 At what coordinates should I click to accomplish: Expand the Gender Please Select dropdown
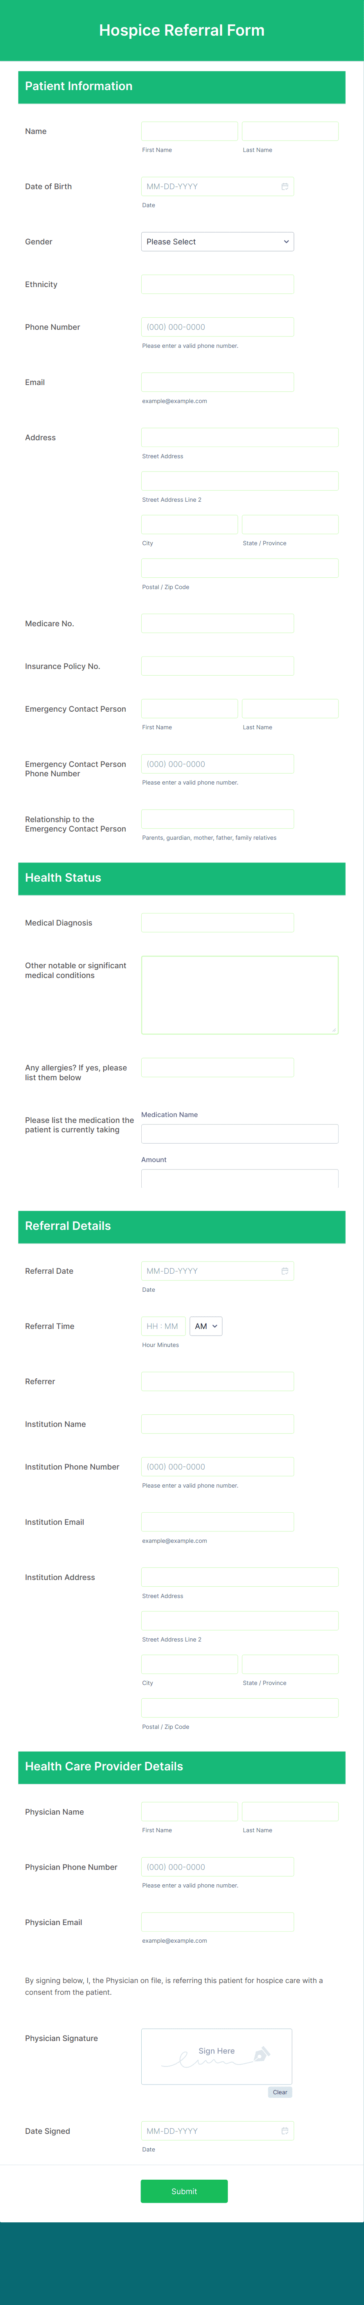(217, 242)
